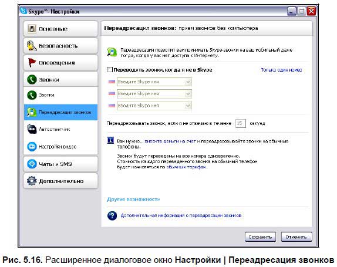This screenshot has height=267, width=337.
Task: Open the Только один номер link
Action: (281, 70)
